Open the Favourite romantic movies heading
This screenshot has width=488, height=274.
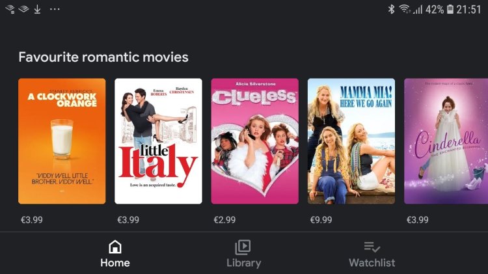103,57
